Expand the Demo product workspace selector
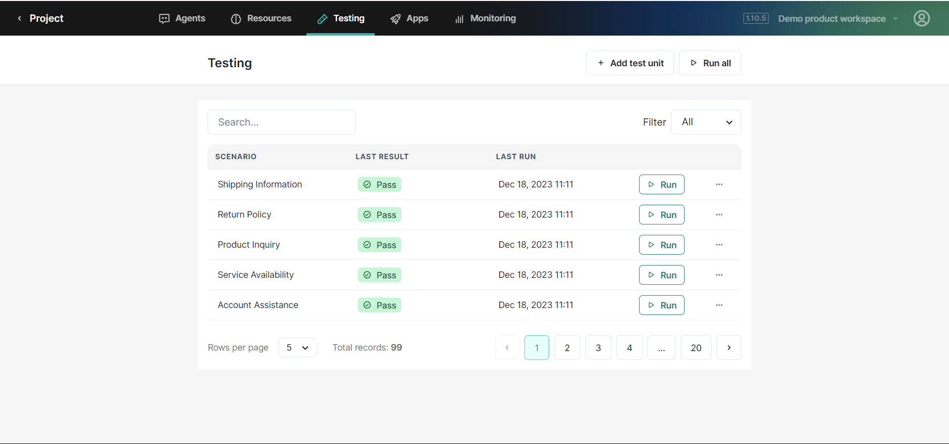Viewport: 949px width, 444px height. (x=837, y=18)
